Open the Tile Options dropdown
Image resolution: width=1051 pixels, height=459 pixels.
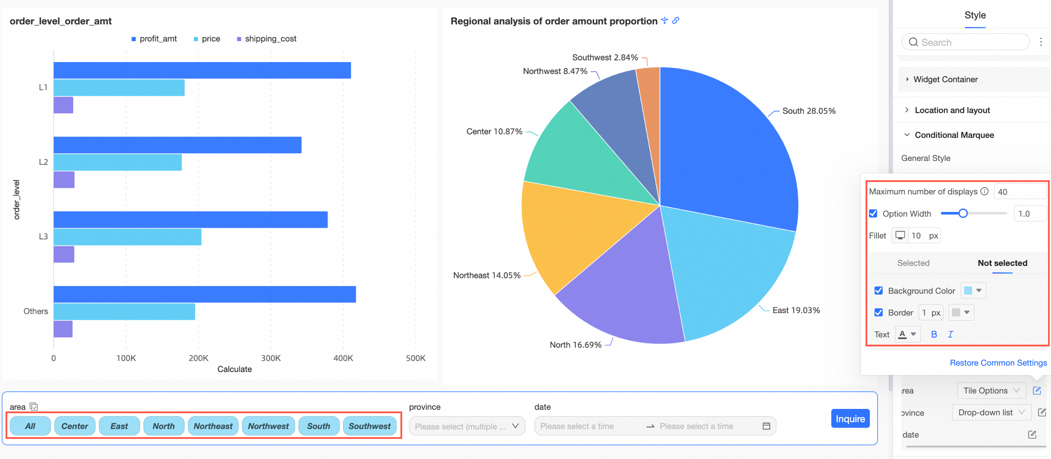[x=991, y=390]
